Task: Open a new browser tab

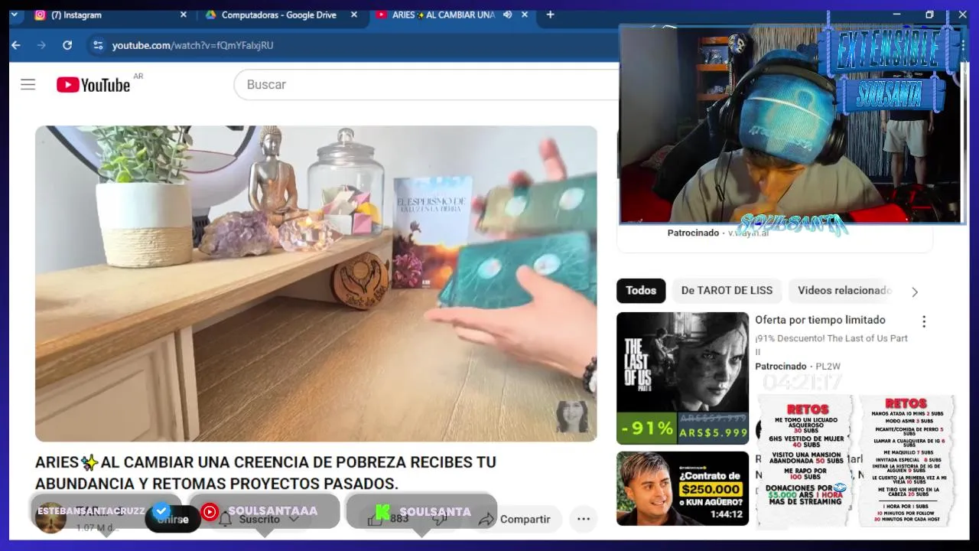Action: click(x=550, y=15)
